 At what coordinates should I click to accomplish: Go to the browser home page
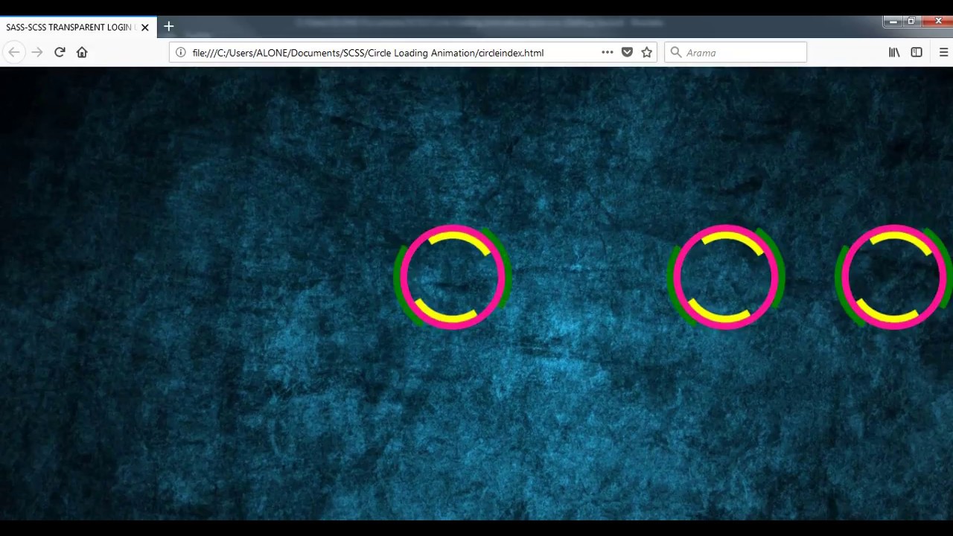coord(82,52)
